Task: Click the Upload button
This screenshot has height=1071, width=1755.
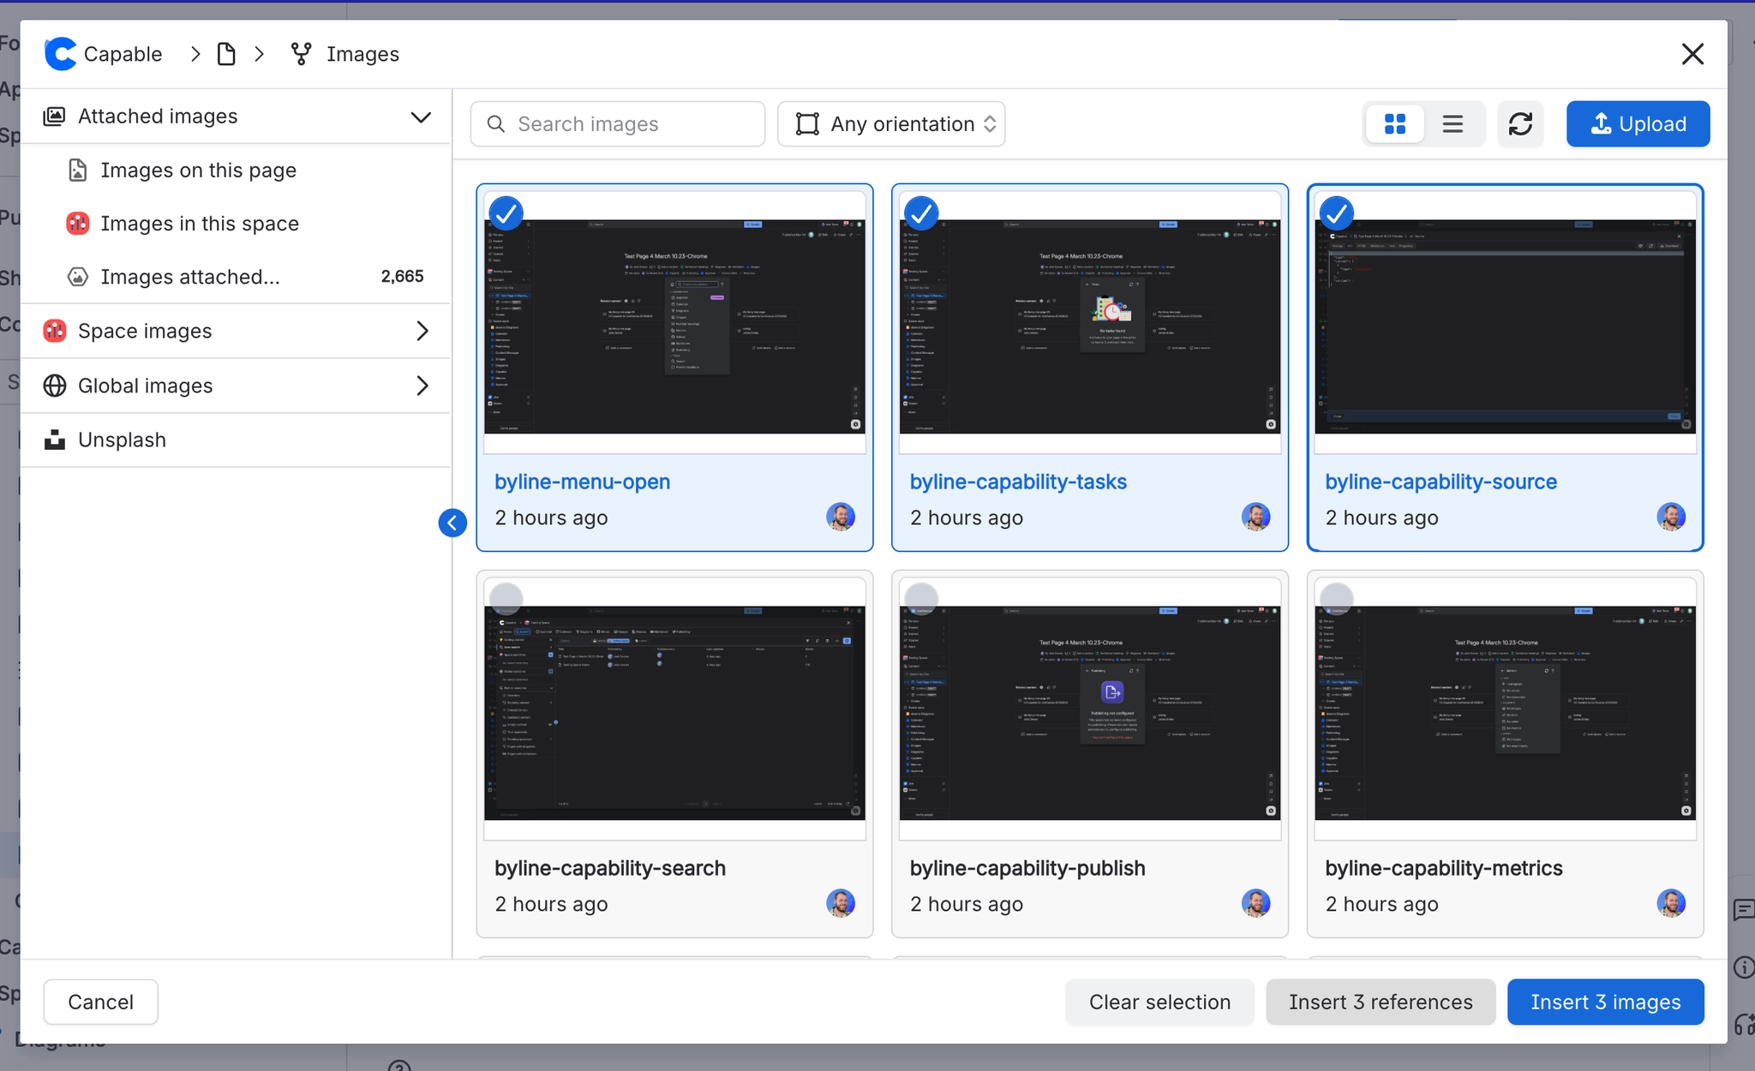Action: 1637,123
